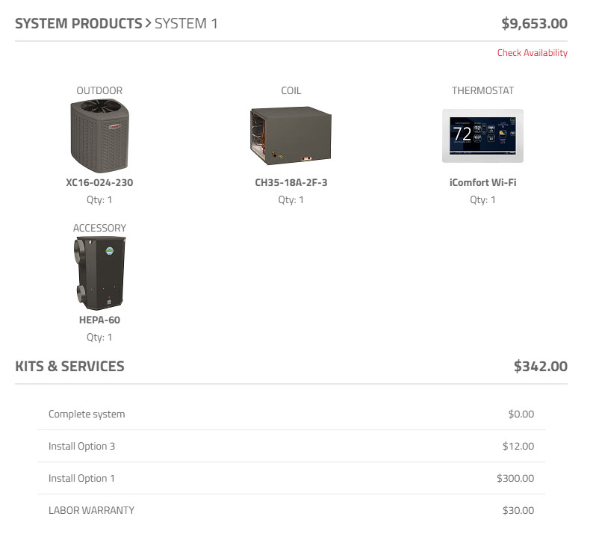596x534 pixels.
Task: Click Qty: 1 under iComfort Wi-Fi
Action: [x=482, y=200]
